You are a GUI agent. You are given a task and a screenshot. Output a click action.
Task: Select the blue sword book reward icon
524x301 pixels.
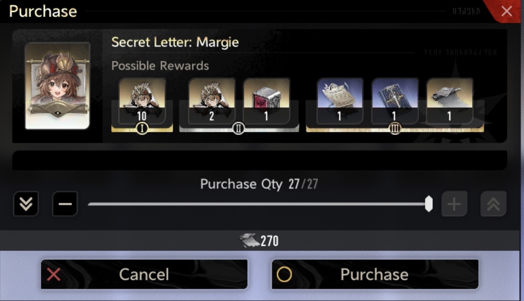coord(394,101)
